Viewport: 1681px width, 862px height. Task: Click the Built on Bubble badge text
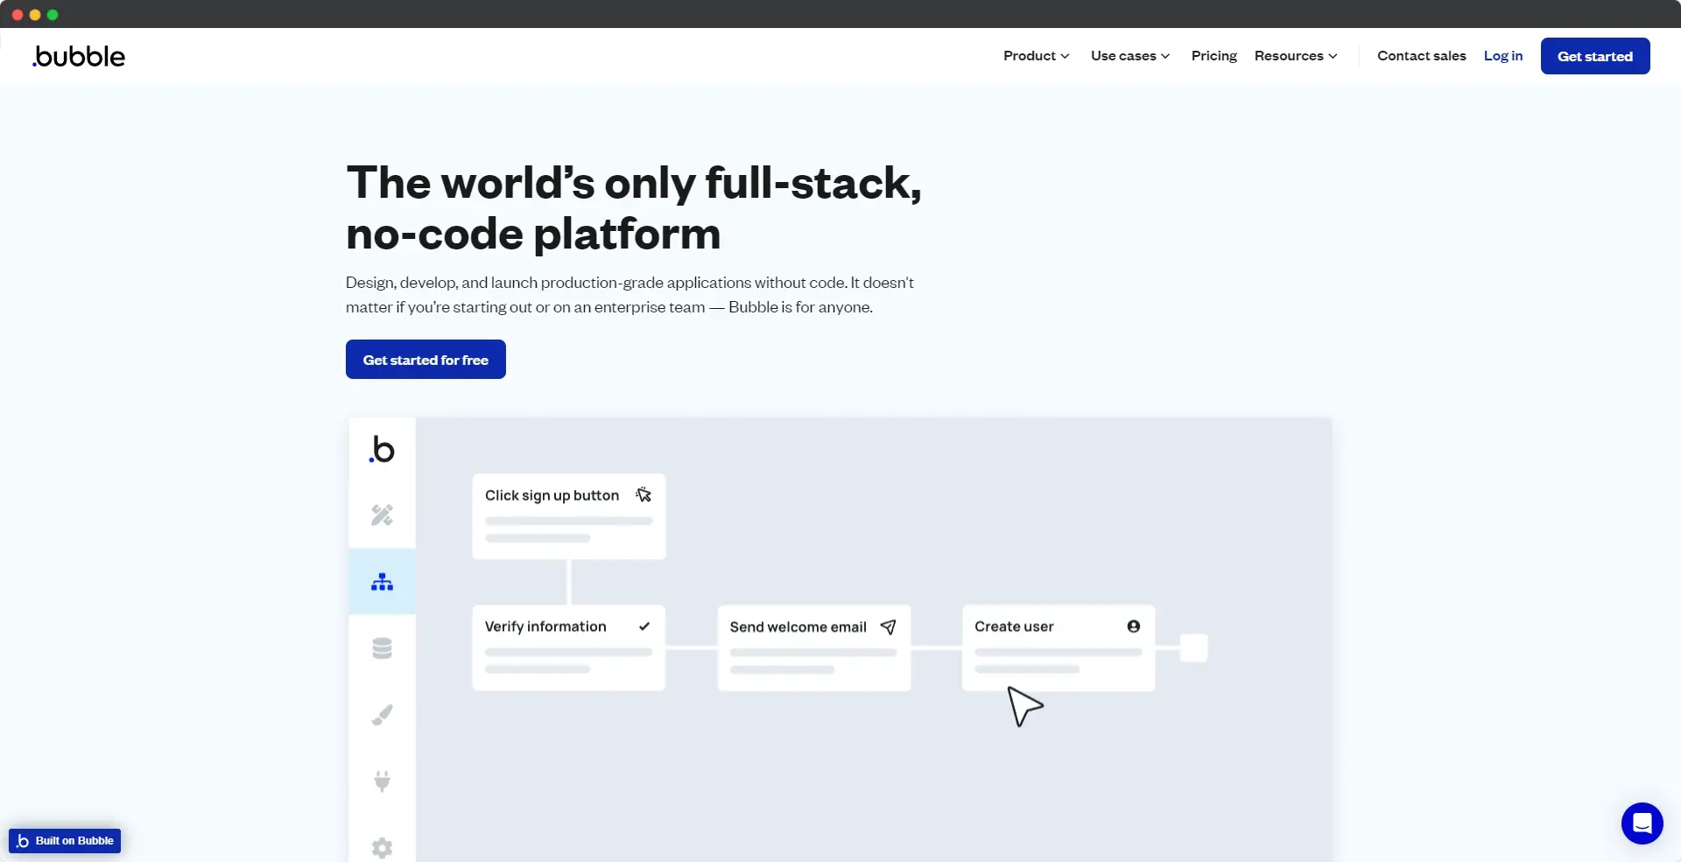coord(74,841)
